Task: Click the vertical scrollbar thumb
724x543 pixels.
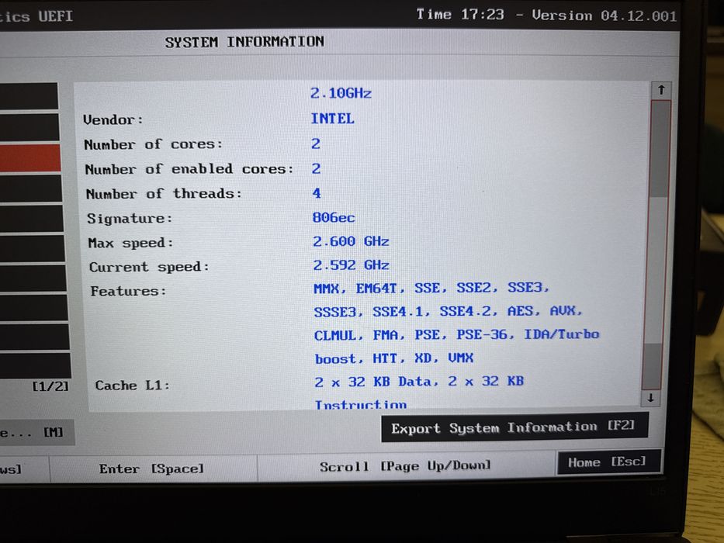Action: coord(660,149)
